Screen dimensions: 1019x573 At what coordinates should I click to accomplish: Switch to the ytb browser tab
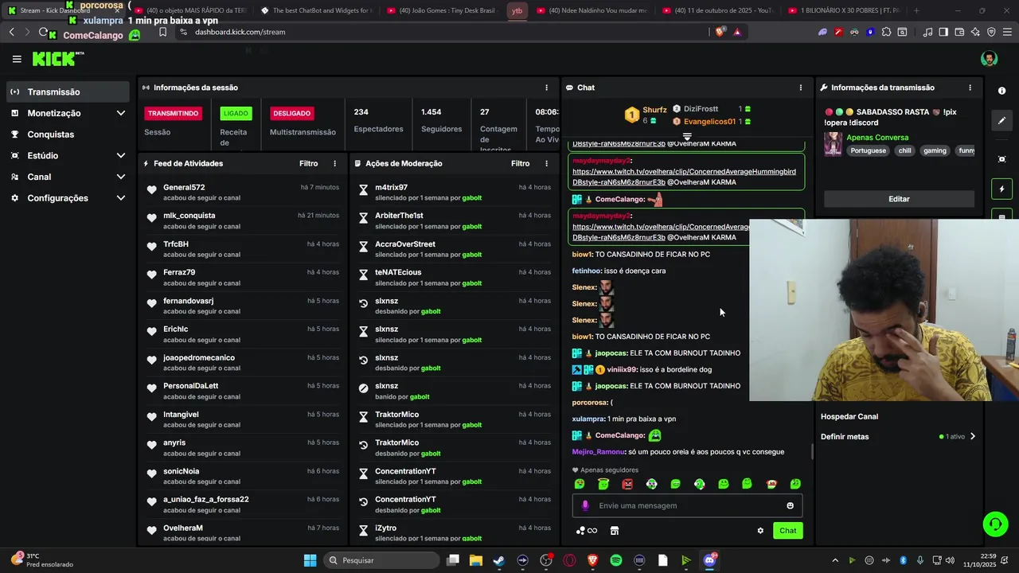[517, 10]
